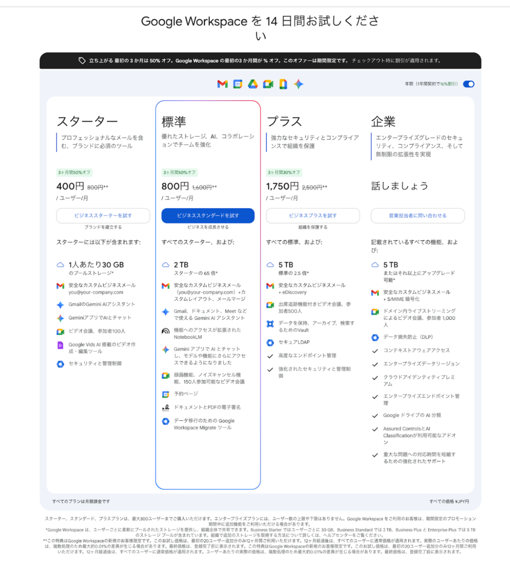The width and height of the screenshot is (510, 561).
Task: Click 営業担当者に問い合わせる button
Action: pos(417,216)
